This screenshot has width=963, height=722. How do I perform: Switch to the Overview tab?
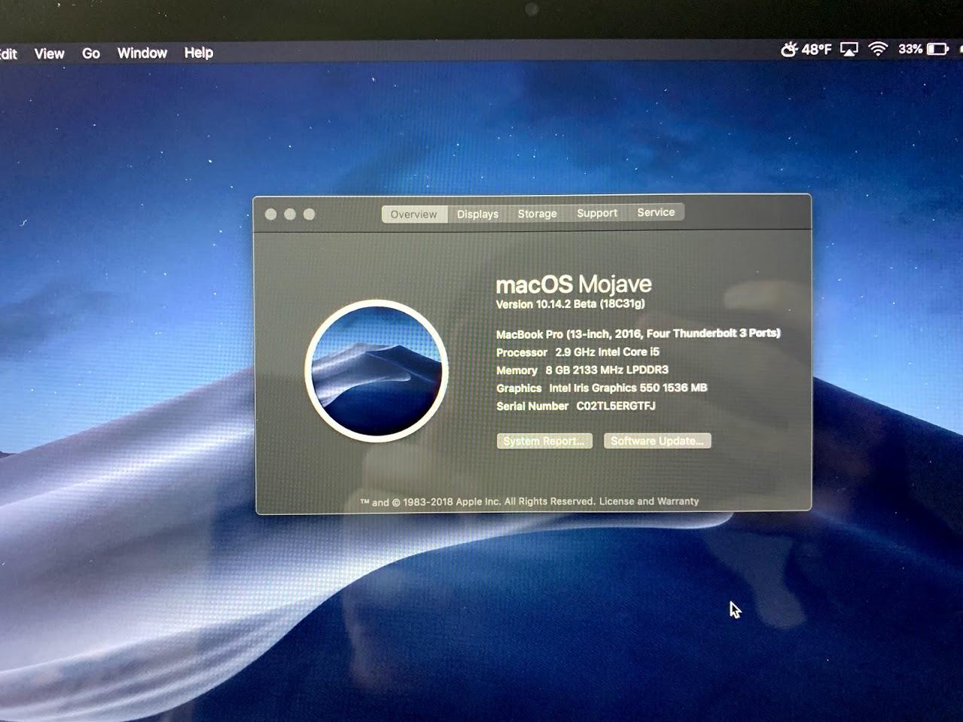414,215
